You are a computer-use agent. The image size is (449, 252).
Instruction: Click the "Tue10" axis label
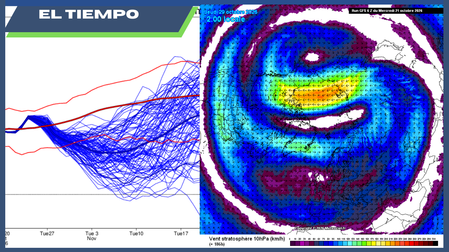click(136, 233)
